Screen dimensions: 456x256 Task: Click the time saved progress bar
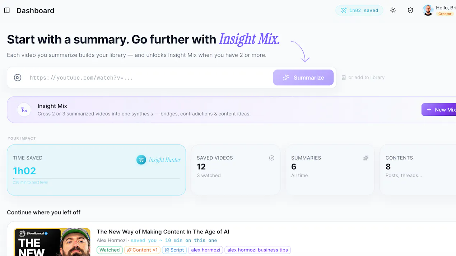(x=96, y=179)
